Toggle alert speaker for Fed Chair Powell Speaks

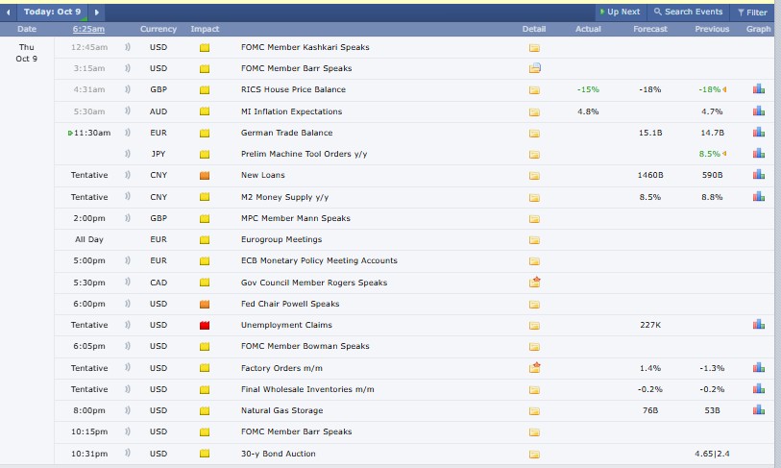click(x=128, y=304)
